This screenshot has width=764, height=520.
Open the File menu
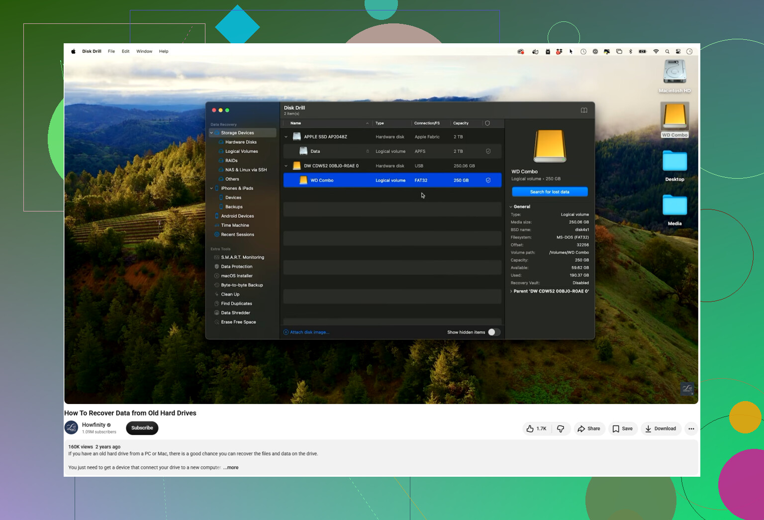click(111, 51)
